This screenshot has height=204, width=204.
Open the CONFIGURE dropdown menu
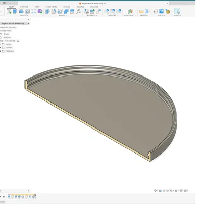click(112, 15)
